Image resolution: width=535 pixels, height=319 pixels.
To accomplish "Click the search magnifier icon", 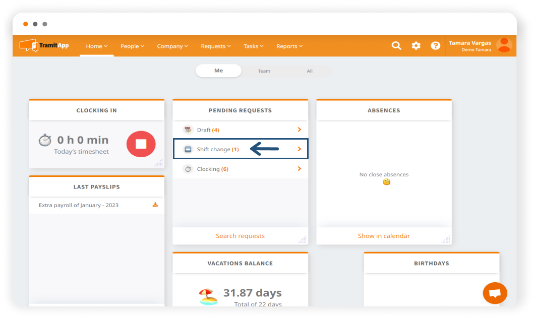I will pos(397,46).
